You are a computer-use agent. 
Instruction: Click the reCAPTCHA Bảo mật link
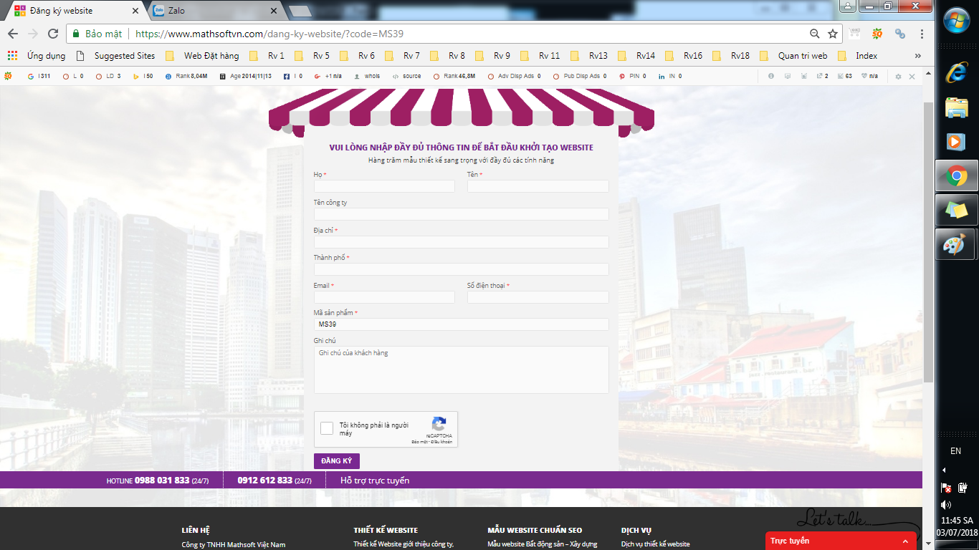click(x=419, y=442)
